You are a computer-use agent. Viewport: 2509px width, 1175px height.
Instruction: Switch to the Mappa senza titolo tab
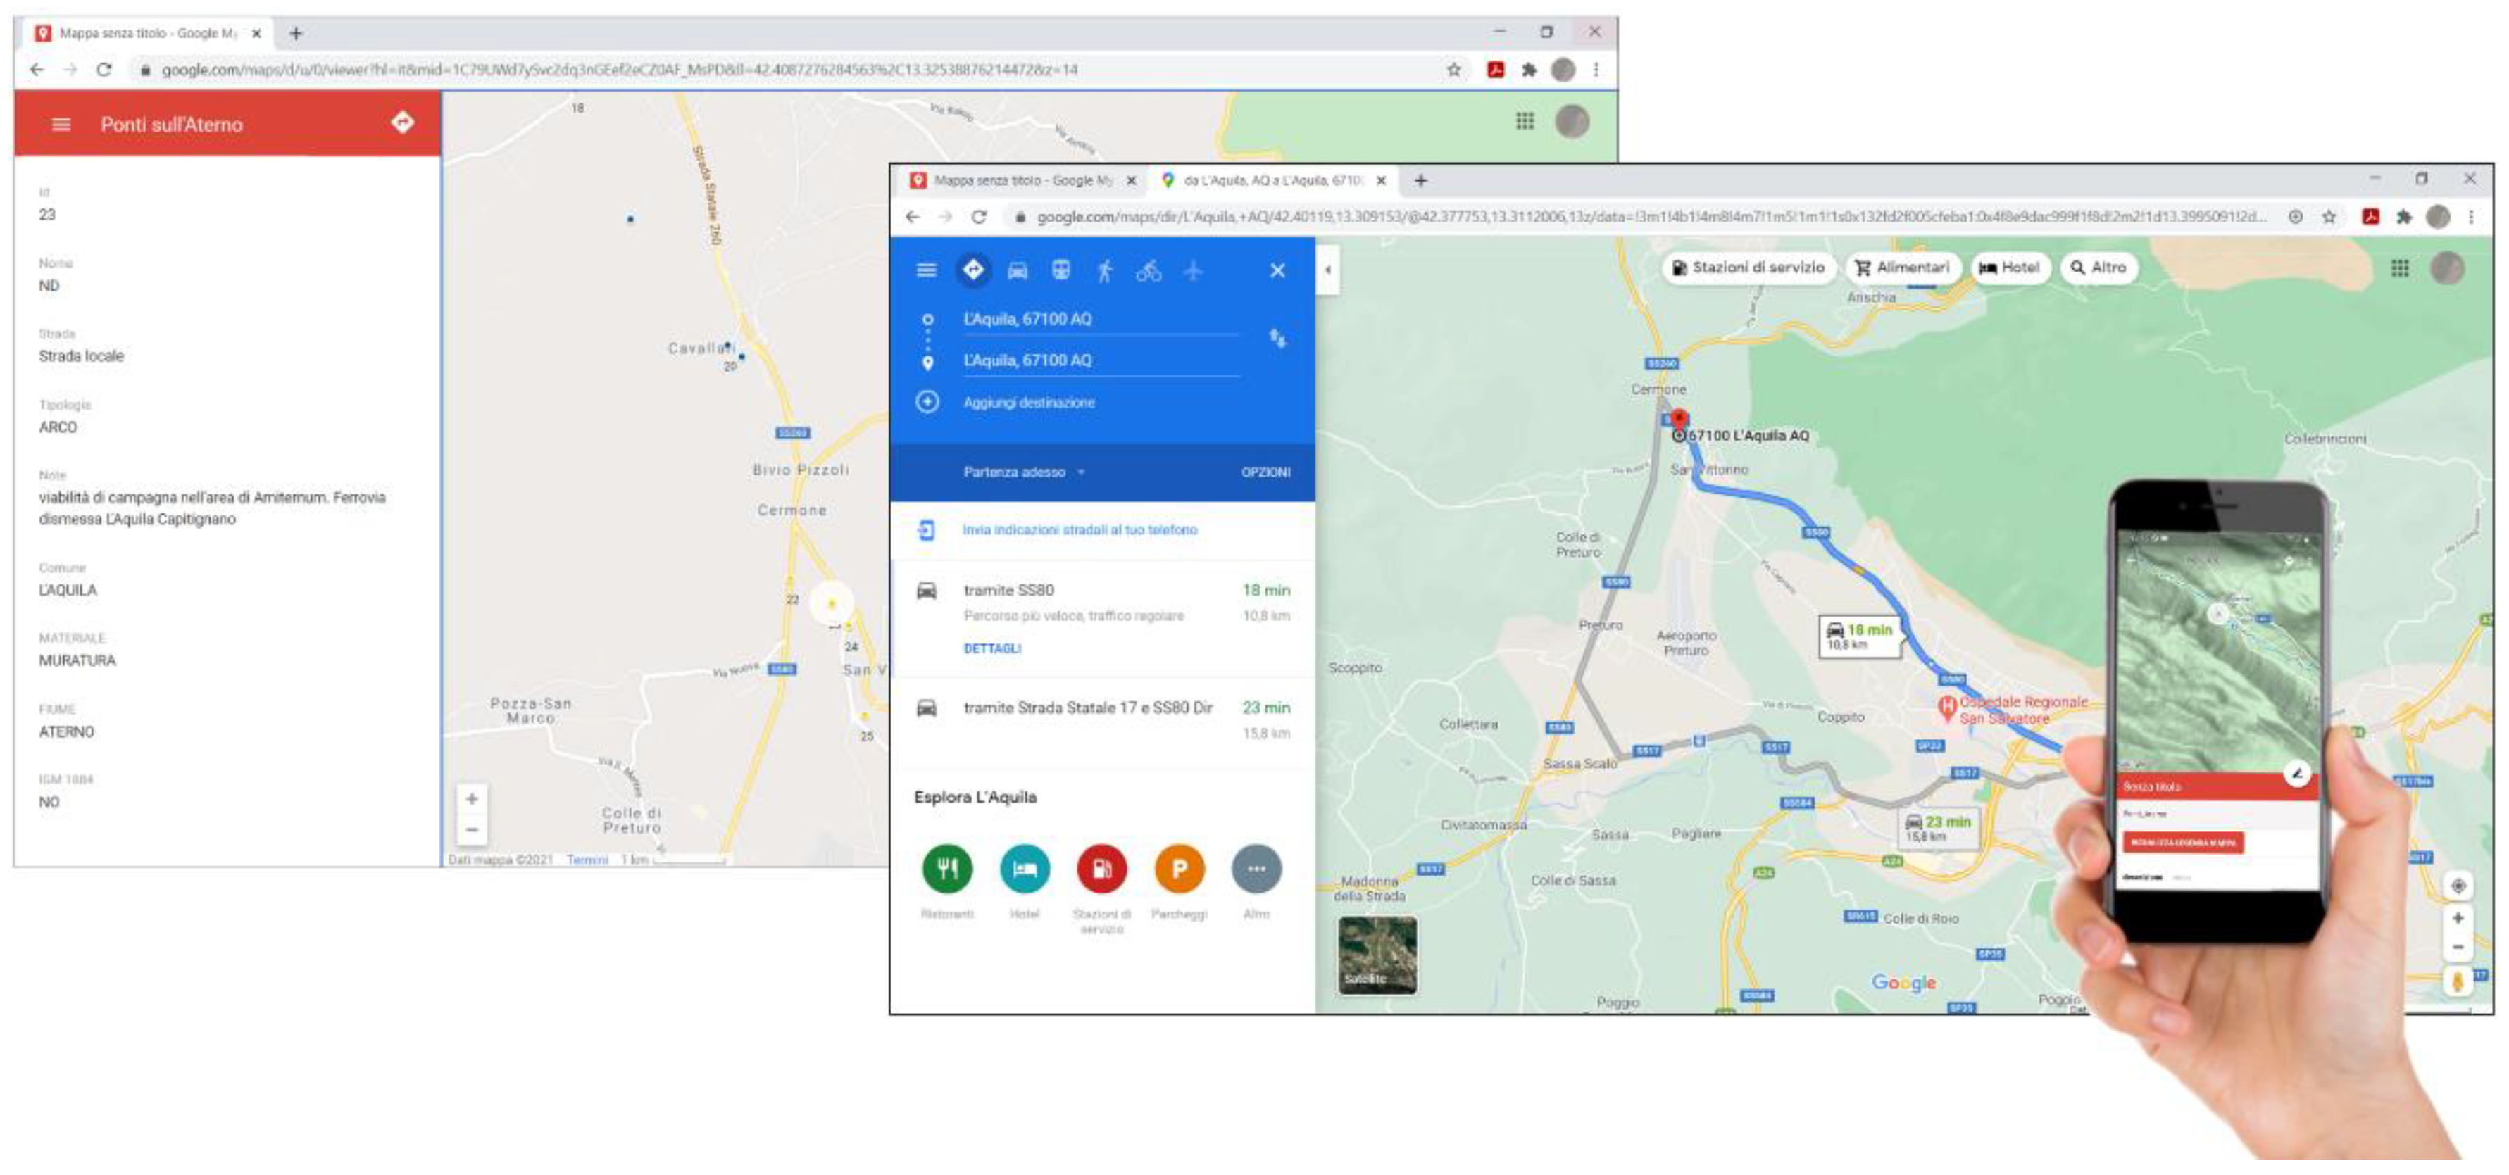click(1021, 181)
